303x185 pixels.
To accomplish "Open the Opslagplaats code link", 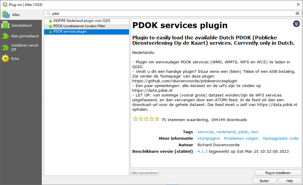I will coord(280,138).
